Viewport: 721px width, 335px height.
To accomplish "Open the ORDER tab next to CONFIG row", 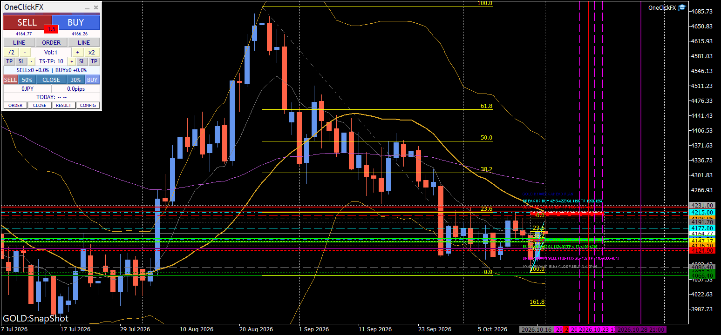I will point(15,105).
